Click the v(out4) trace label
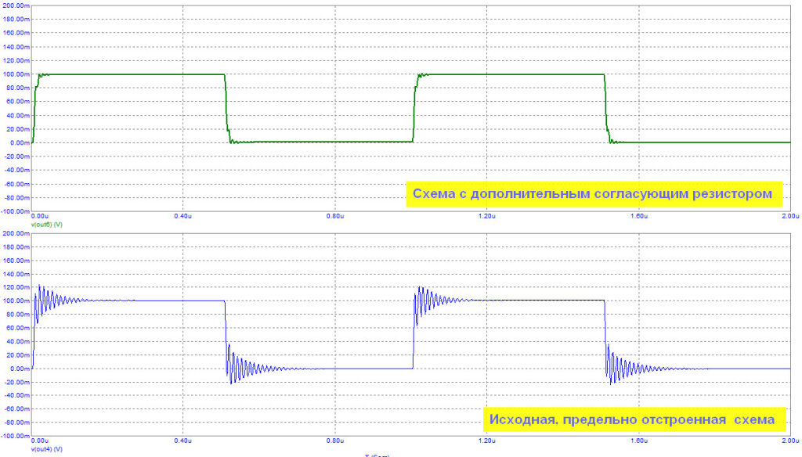 46,449
